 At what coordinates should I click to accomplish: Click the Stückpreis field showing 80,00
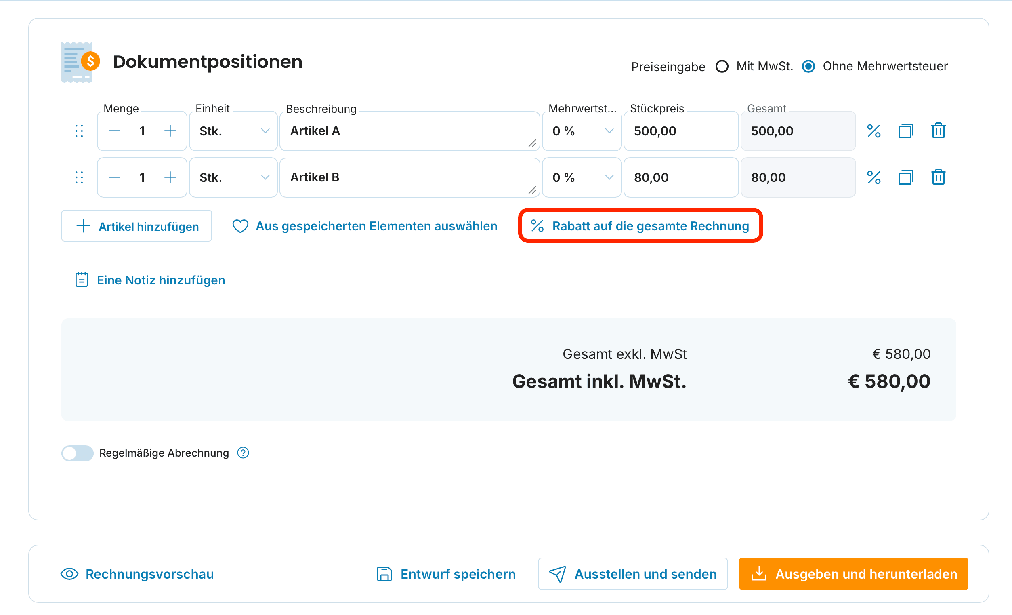(x=681, y=178)
